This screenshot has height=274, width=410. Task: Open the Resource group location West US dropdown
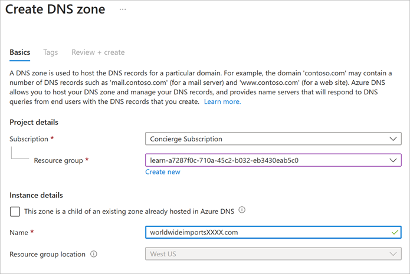coord(273,254)
